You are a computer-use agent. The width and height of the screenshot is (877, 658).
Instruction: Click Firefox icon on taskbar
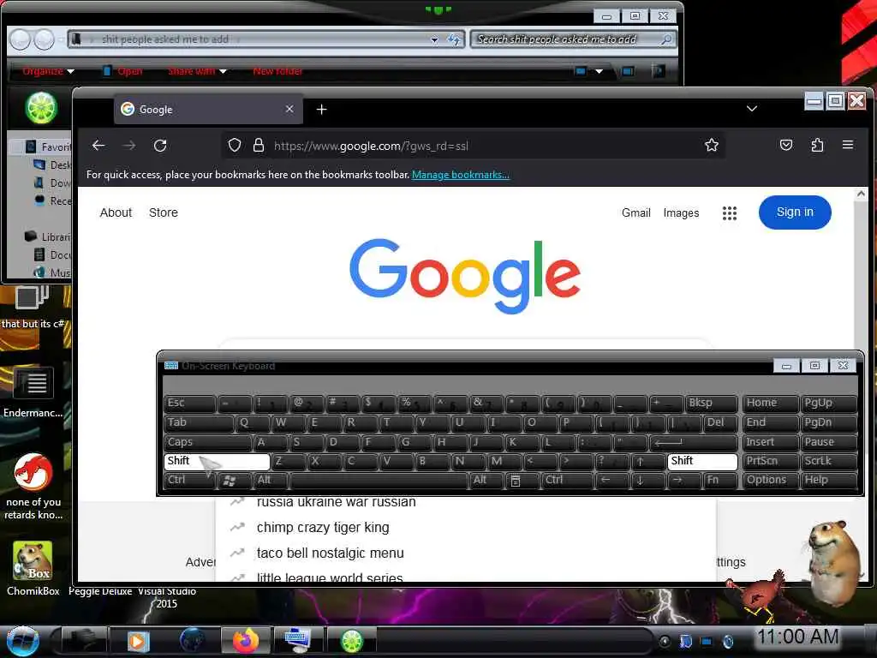tap(246, 641)
